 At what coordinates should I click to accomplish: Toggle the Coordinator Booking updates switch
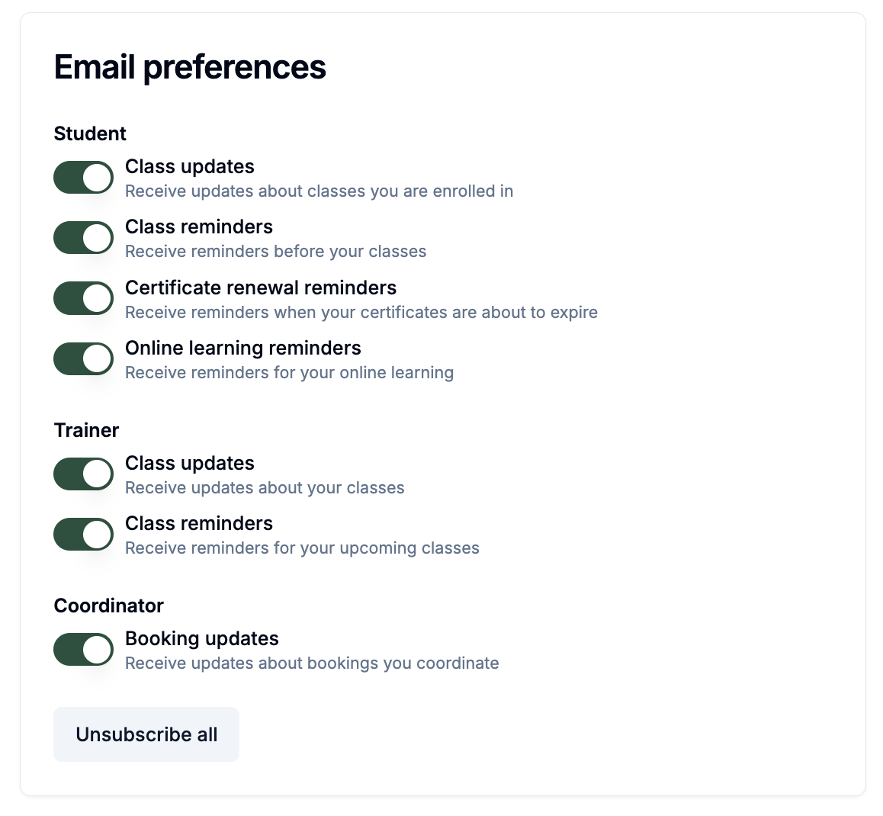point(83,649)
